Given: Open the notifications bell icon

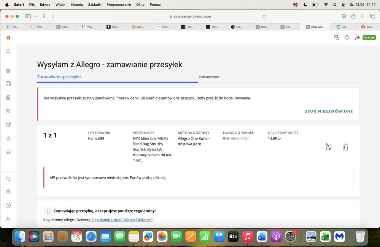Looking at the screenshot, I should [x=347, y=38].
